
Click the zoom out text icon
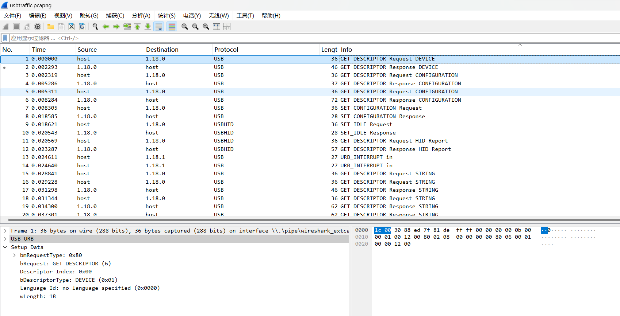coord(195,27)
